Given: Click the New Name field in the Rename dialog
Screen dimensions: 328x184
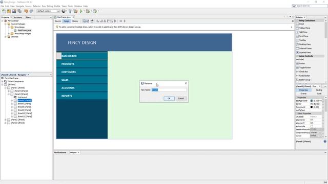Looking at the screenshot, I should pyautogui.click(x=169, y=90).
